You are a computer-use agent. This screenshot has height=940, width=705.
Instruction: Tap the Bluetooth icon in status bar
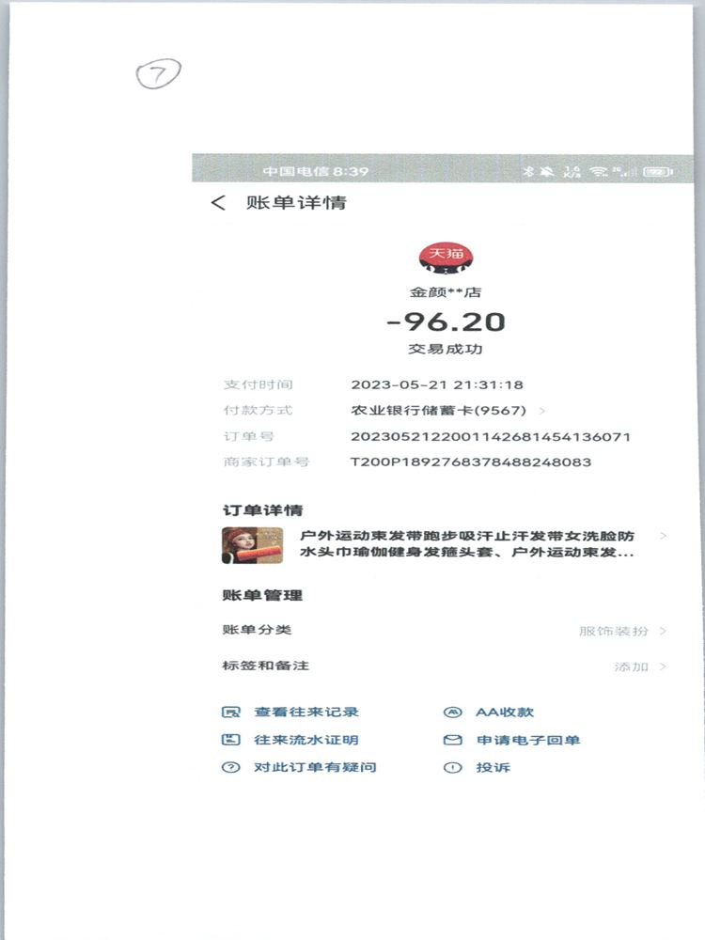pos(528,171)
